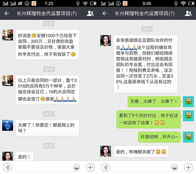Tap battery icon in right status bar
The width and height of the screenshot is (196, 174).
[191, 4]
